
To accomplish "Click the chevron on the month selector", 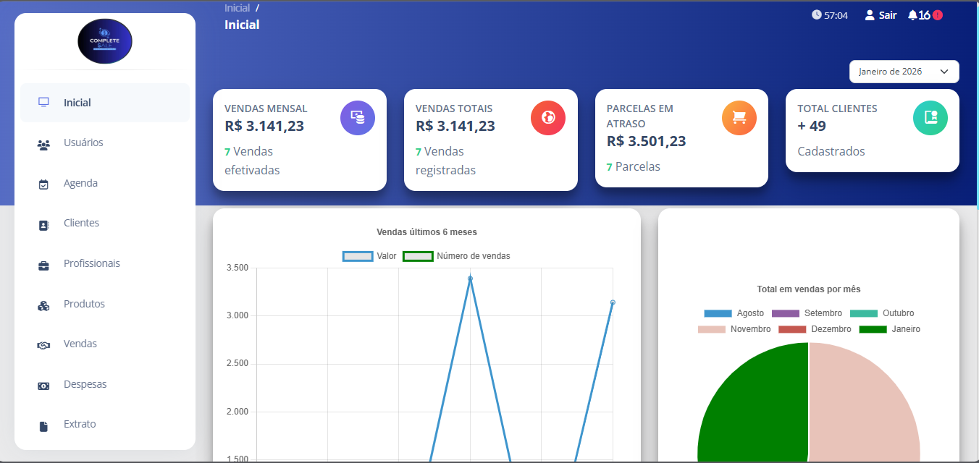I will click(944, 71).
